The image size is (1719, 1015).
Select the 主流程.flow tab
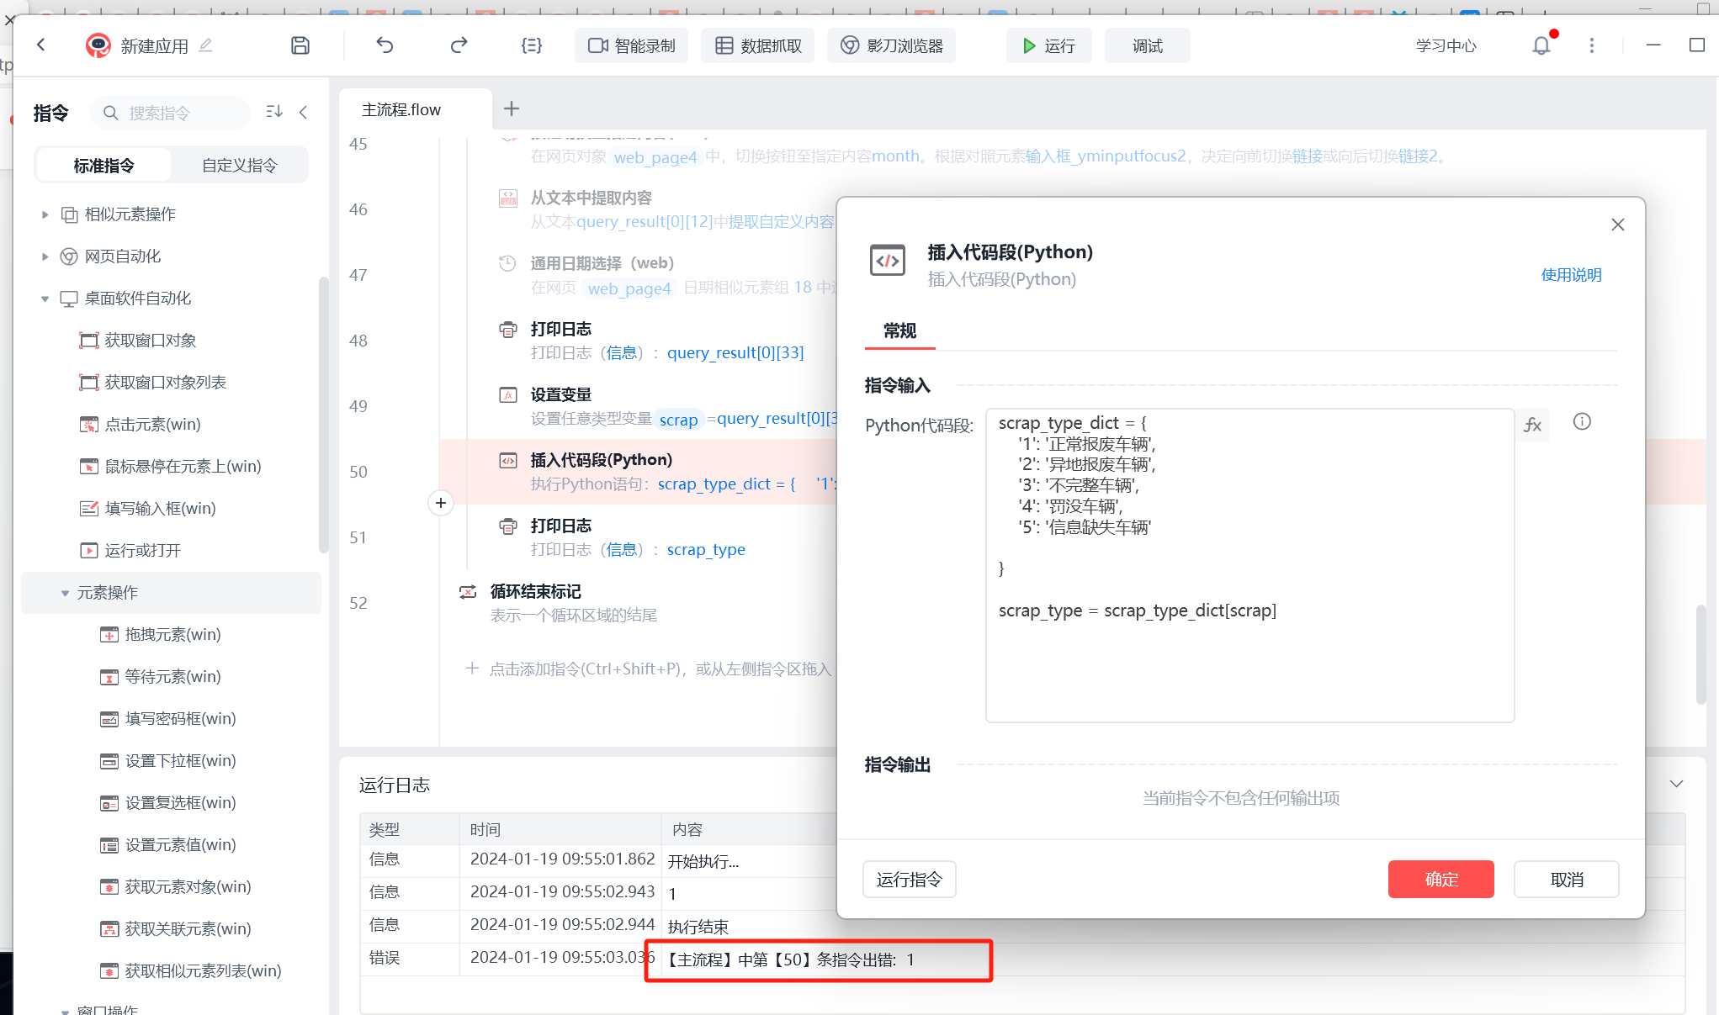pos(401,109)
